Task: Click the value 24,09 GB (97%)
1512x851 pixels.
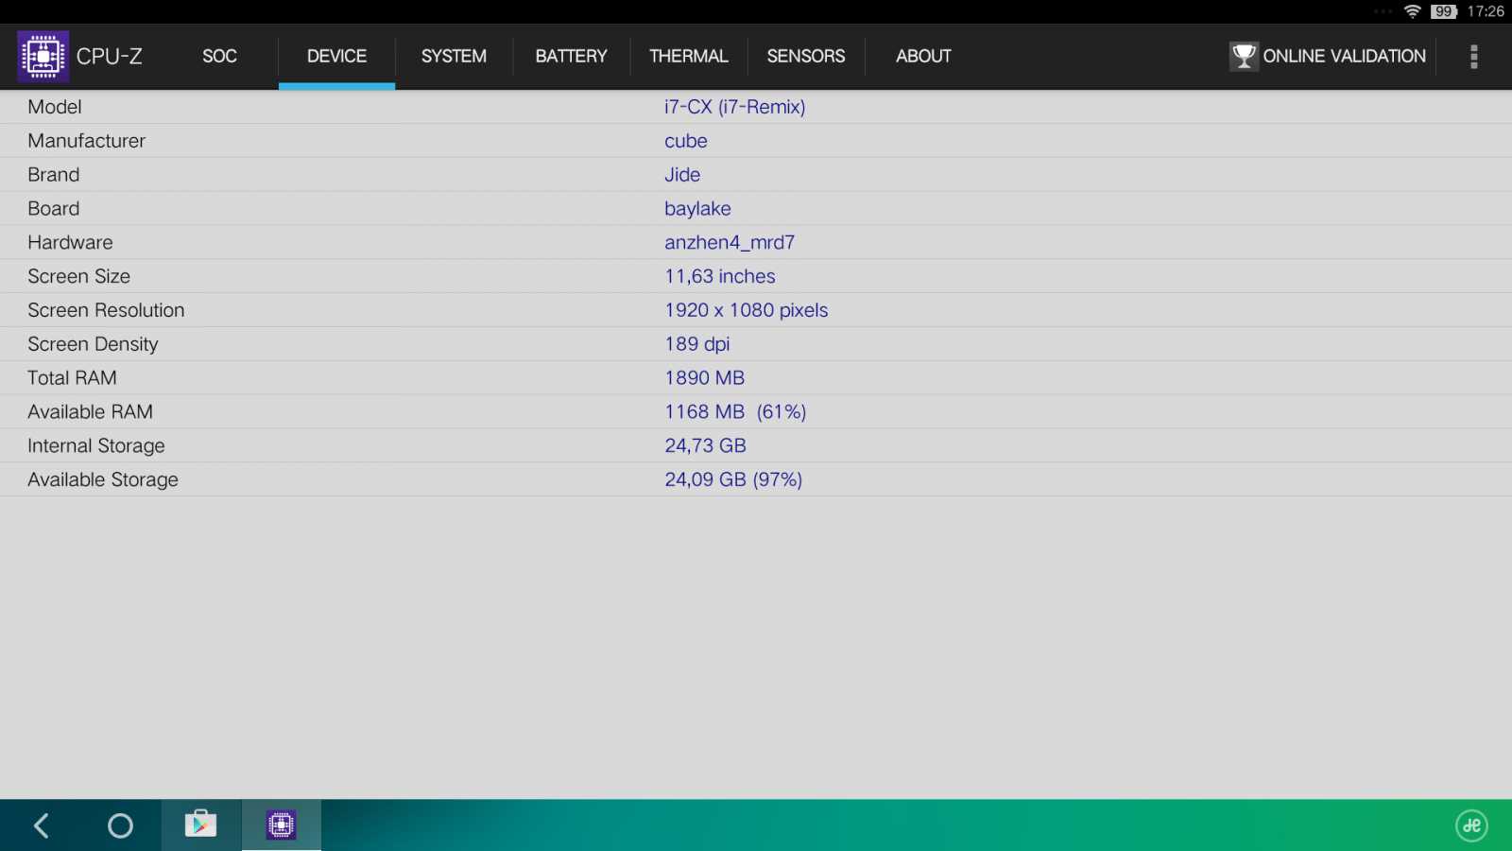Action: click(x=733, y=479)
